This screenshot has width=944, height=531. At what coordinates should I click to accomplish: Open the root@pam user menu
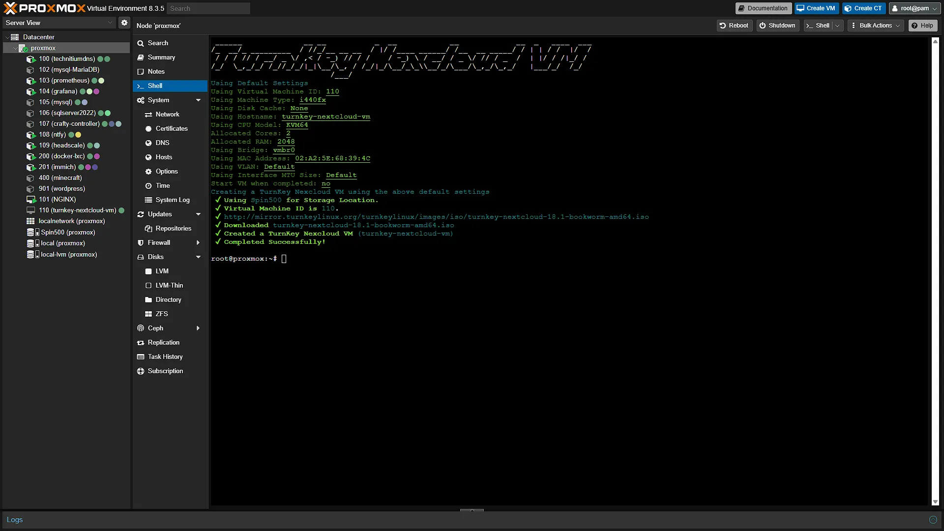[x=914, y=8]
